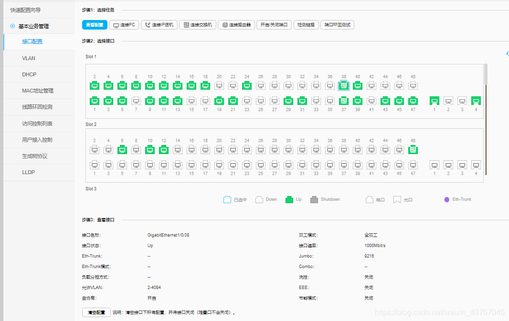Image resolution: width=509 pixels, height=321 pixels.
Task: Choose Slot 1 port 19 icon
Action: tap(219, 101)
